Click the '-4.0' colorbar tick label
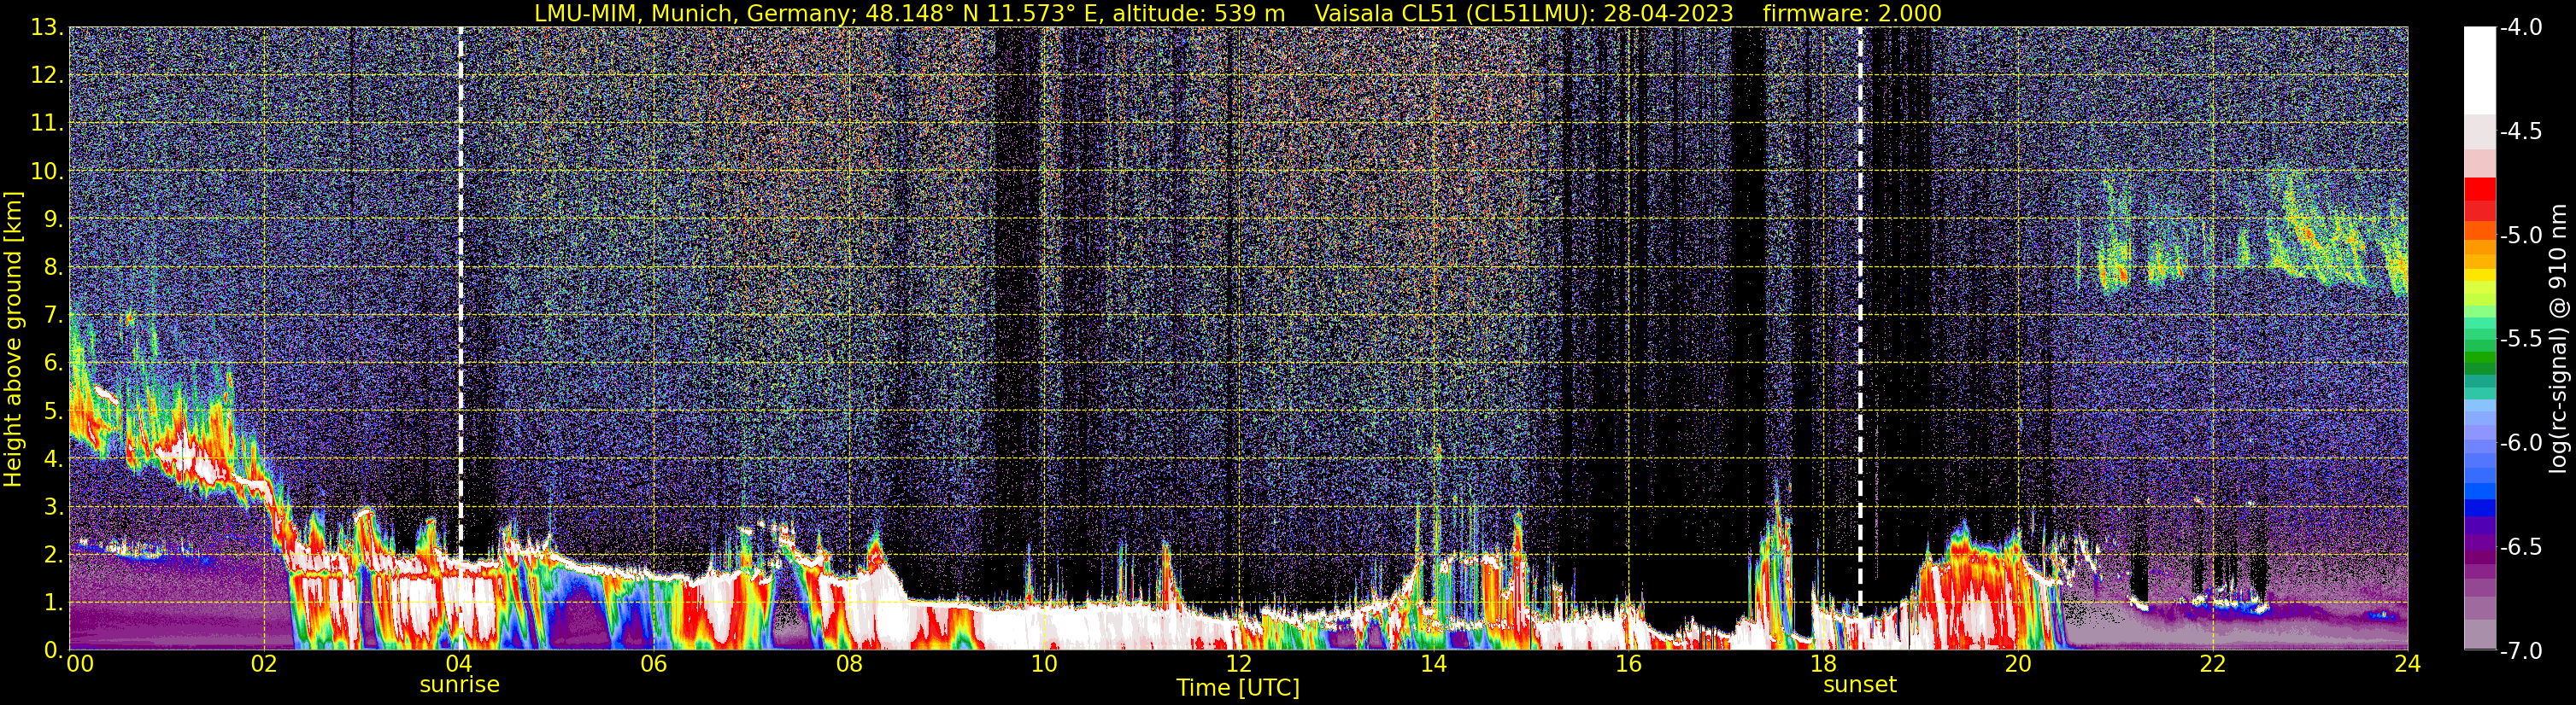The width and height of the screenshot is (2576, 705). click(x=2521, y=27)
